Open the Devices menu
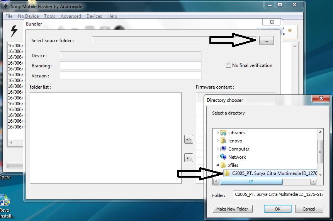Viewport: 333px width, 221px height. [x=94, y=16]
